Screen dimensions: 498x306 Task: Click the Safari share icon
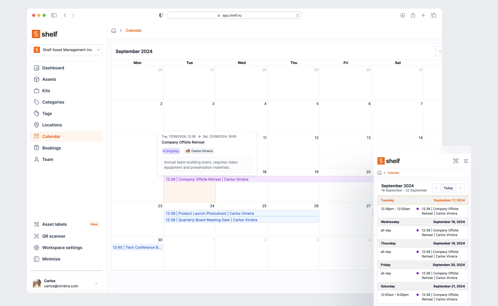413,15
